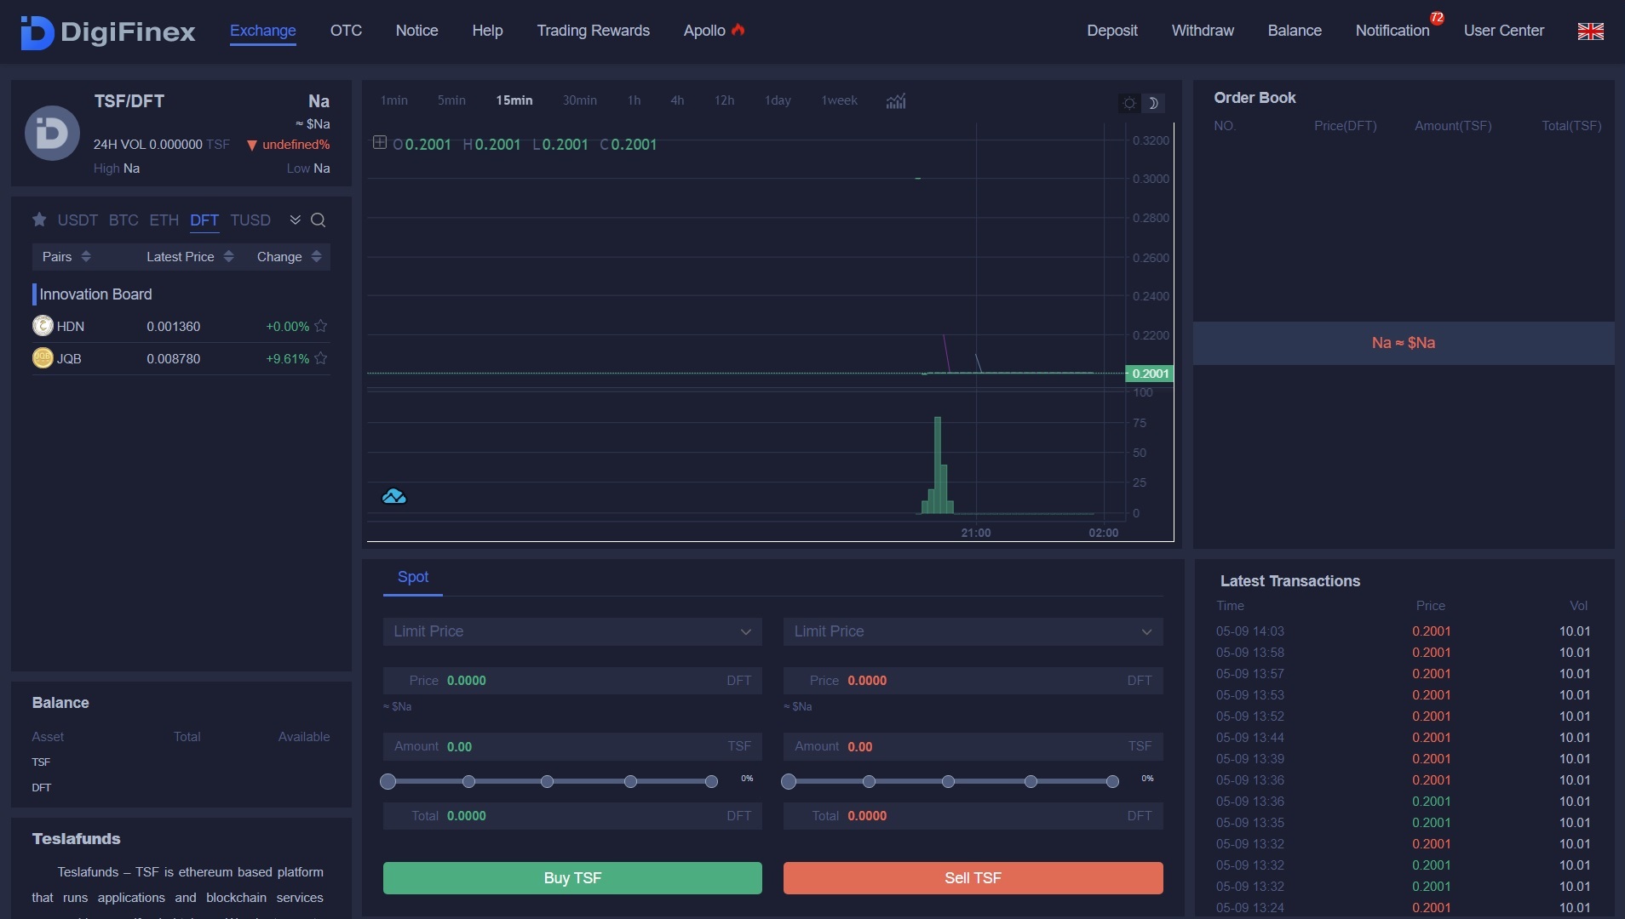Switch chart to dark theme moon icon
Viewport: 1625px width, 919px height.
(x=1153, y=103)
